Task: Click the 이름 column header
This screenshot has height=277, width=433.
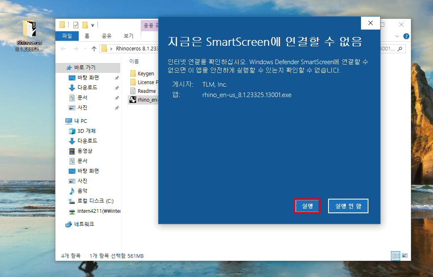Action: [134, 61]
